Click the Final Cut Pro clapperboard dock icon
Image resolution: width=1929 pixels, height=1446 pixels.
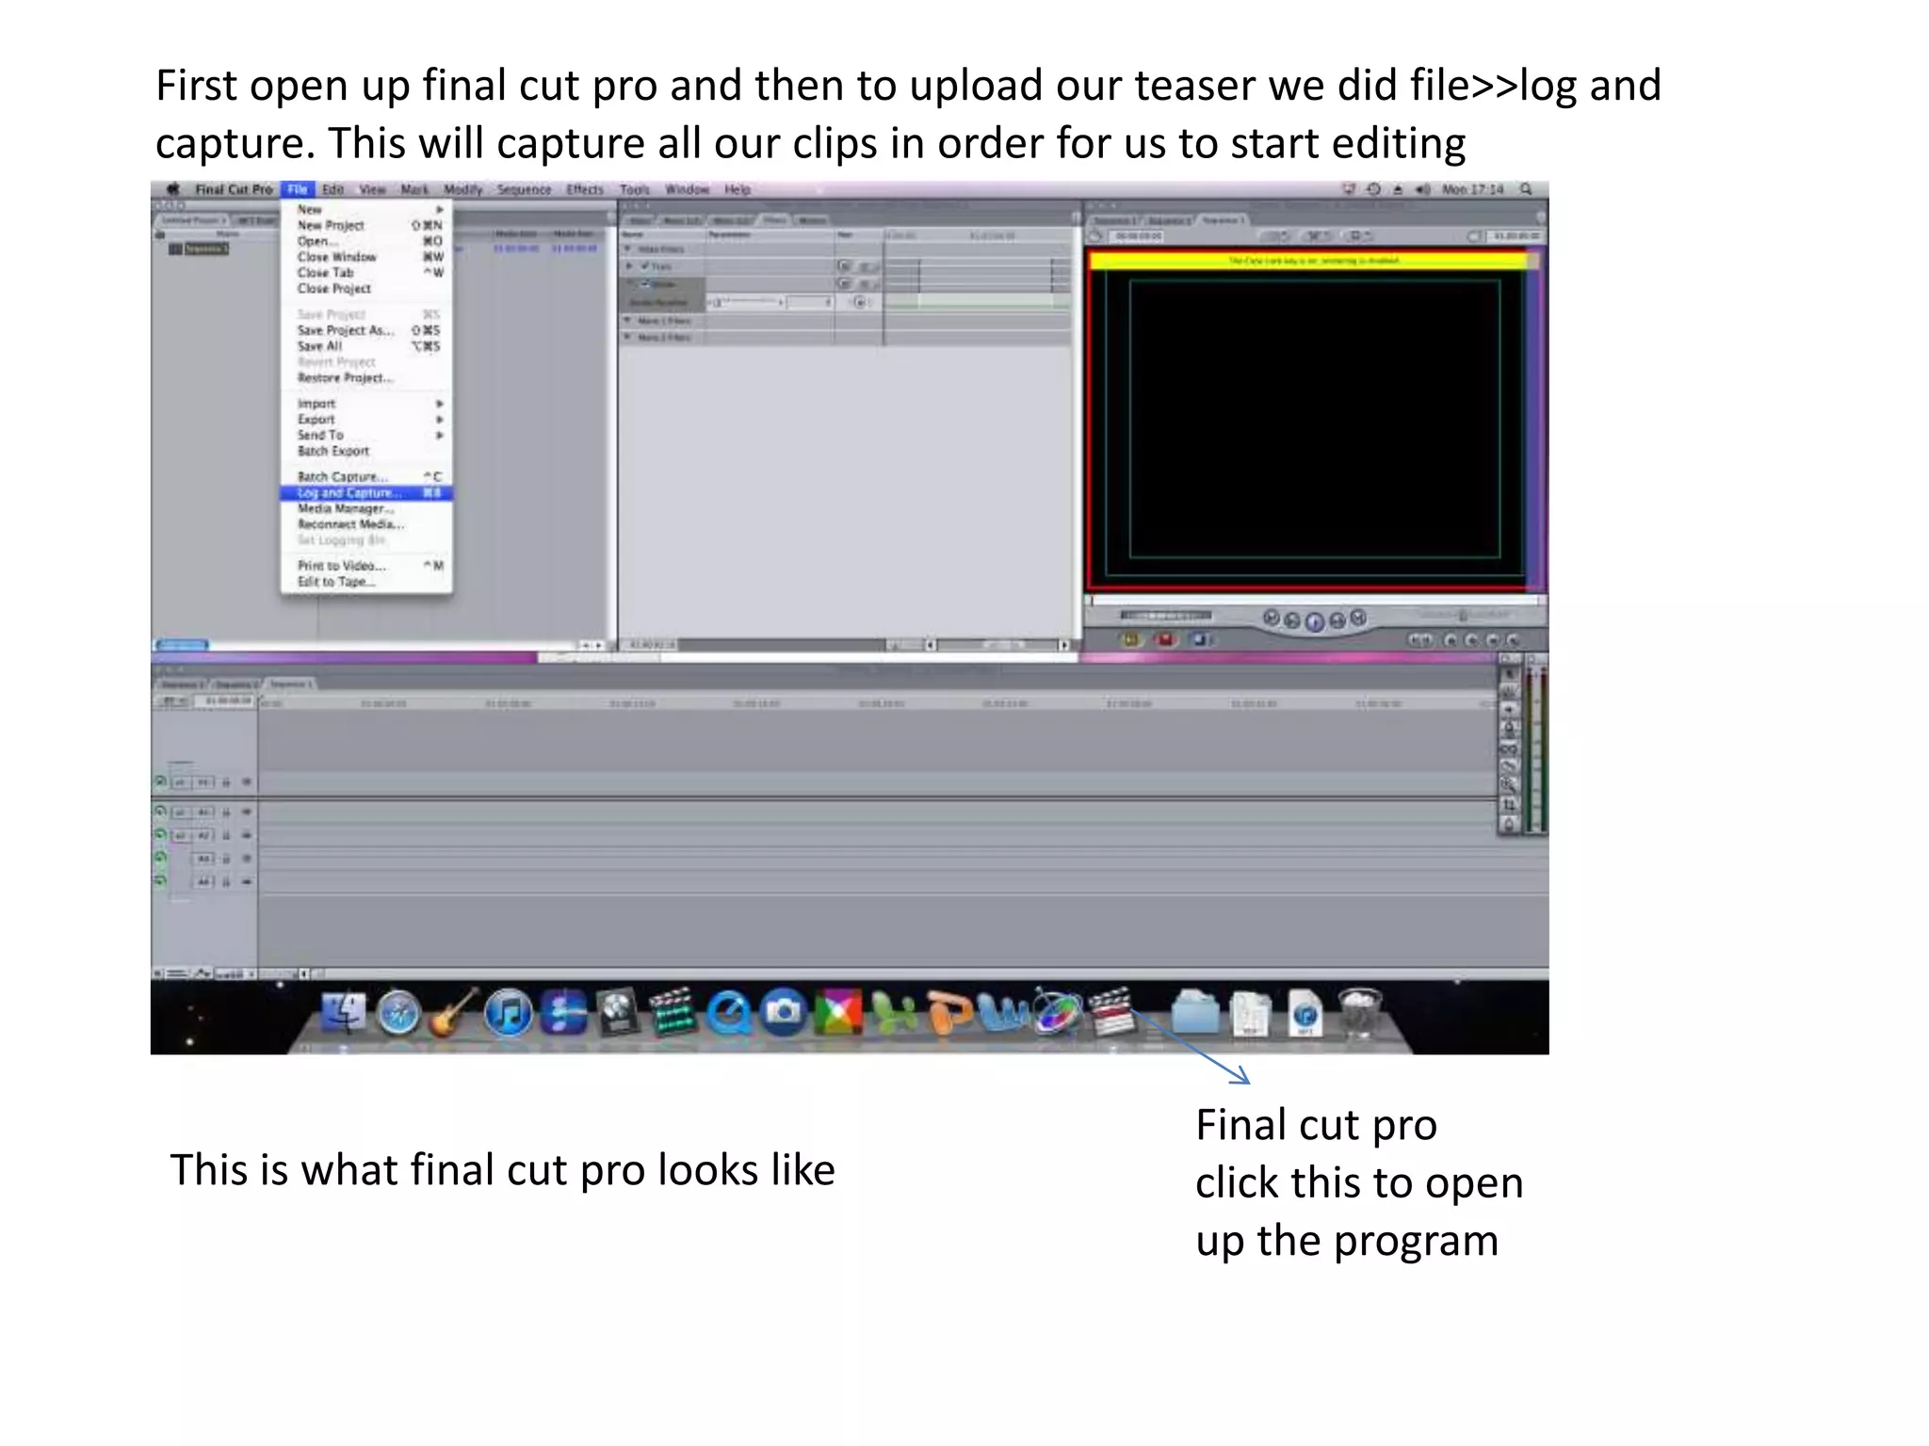pyautogui.click(x=1110, y=1012)
